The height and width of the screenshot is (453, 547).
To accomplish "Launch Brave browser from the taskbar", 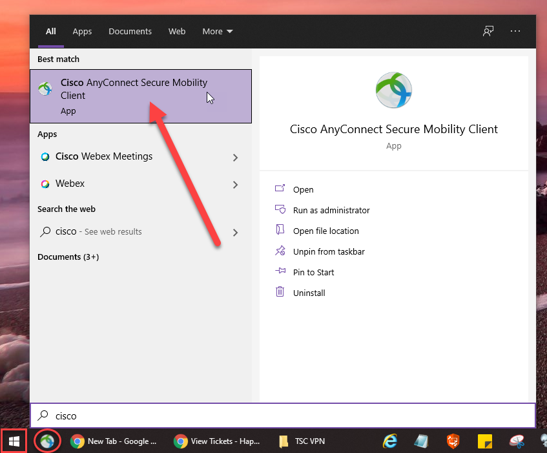I will pyautogui.click(x=453, y=441).
